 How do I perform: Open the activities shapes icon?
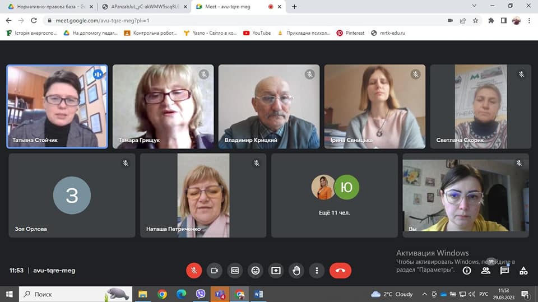[523, 271]
